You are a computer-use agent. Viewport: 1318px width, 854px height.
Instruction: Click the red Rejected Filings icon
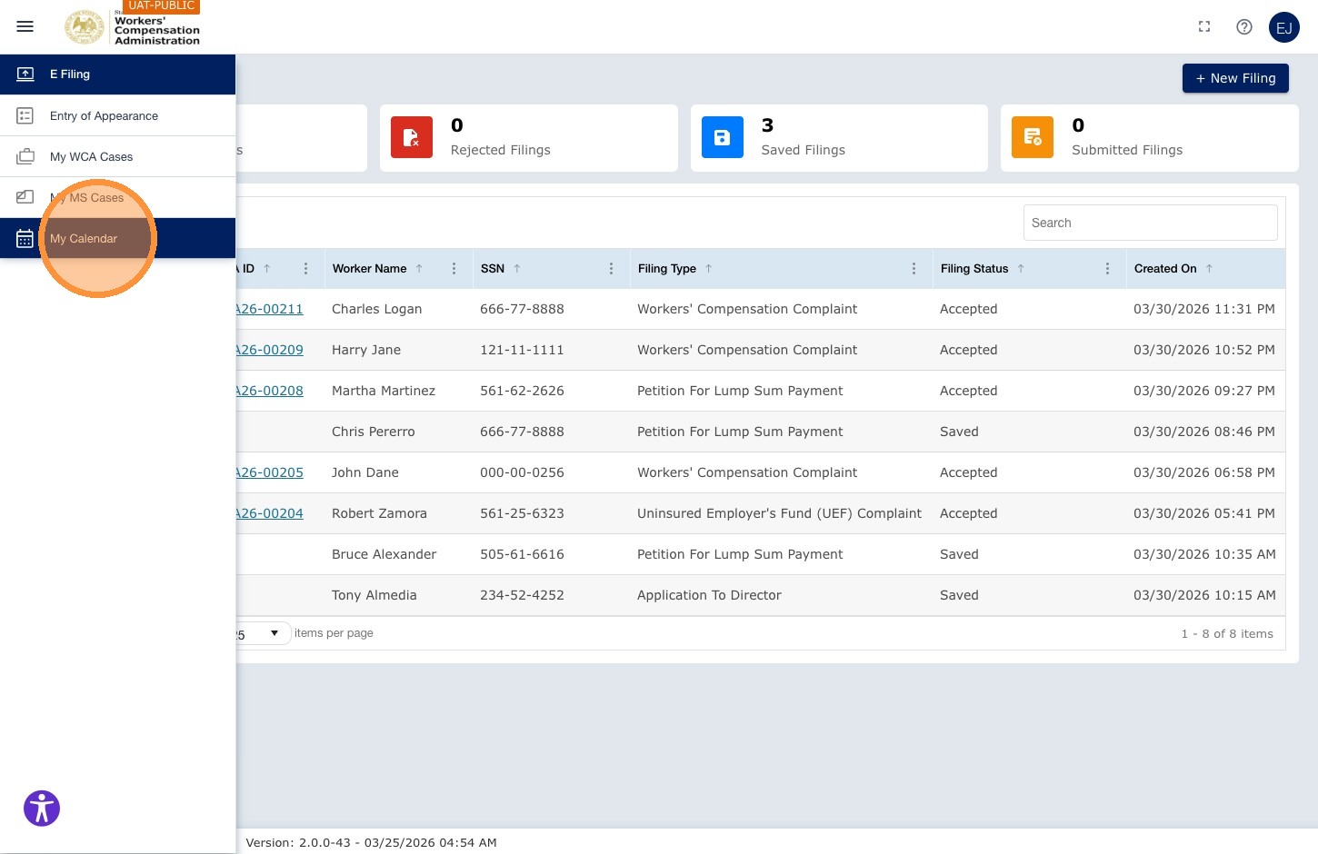tap(412, 137)
